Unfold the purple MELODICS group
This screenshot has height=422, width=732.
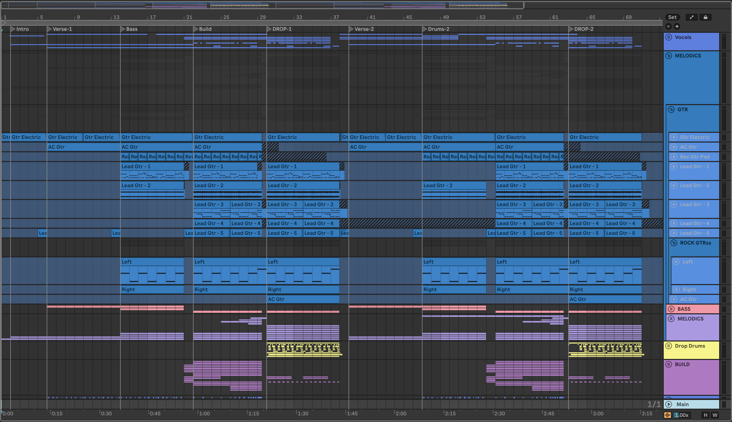(x=671, y=318)
